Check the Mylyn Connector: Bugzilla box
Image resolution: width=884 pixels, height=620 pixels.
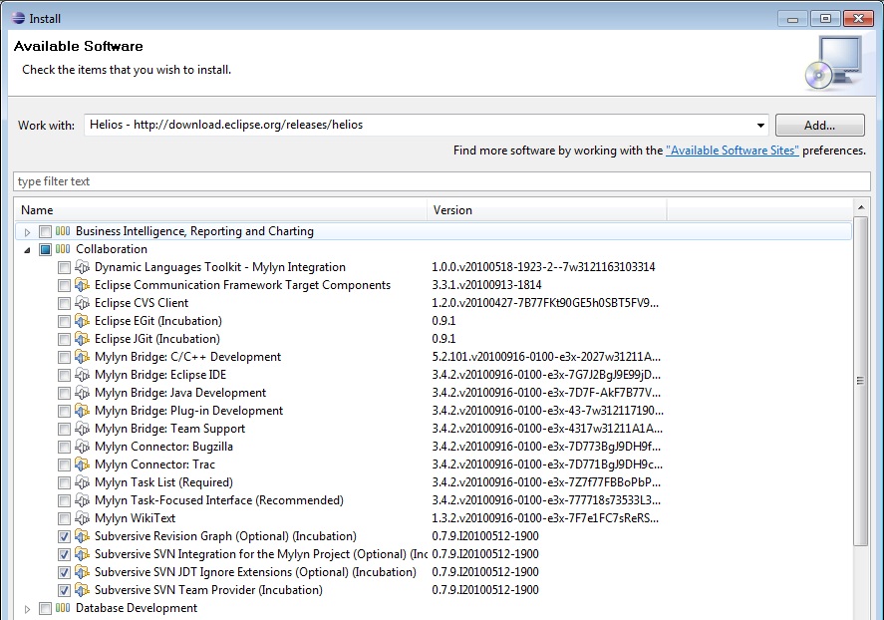tap(64, 448)
